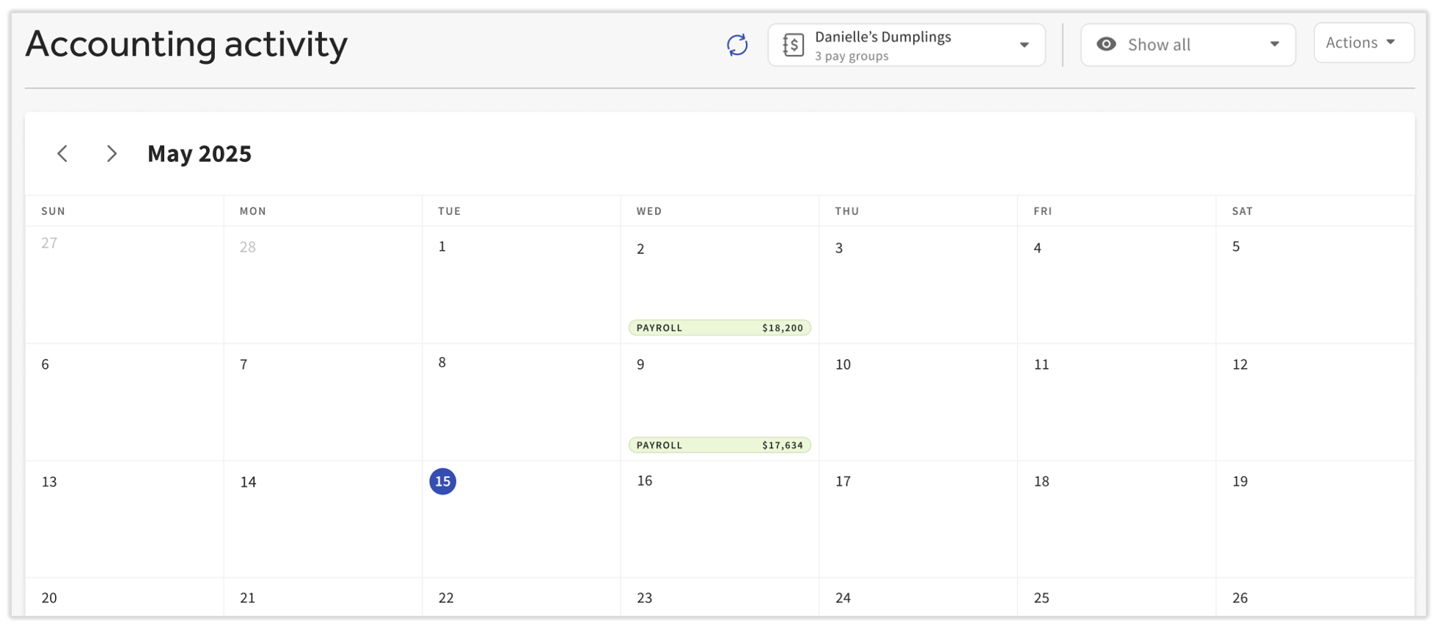The width and height of the screenshot is (1439, 629).
Task: Click the WED column header
Action: [x=649, y=211]
